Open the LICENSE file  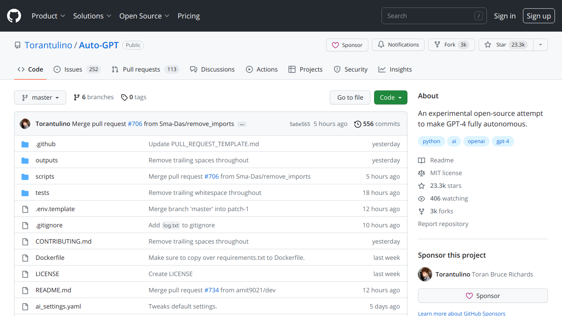tap(47, 274)
